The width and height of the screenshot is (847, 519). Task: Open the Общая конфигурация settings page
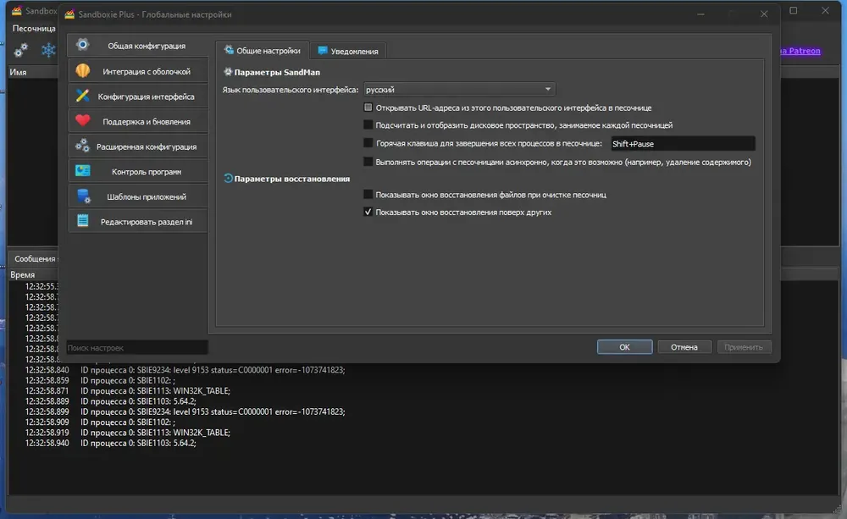click(x=138, y=46)
